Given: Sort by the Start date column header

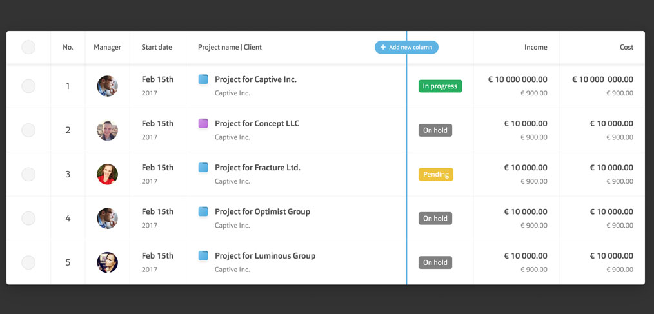Looking at the screenshot, I should [157, 47].
